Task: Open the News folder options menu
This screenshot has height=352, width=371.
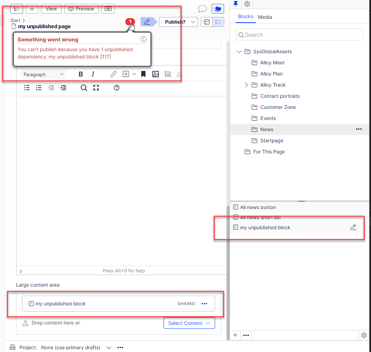Action: 358,129
